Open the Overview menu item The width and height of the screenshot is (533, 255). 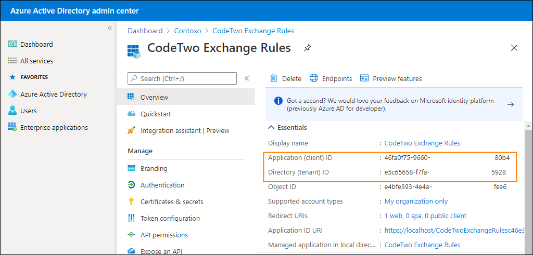[186, 97]
